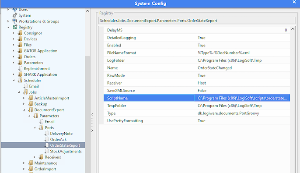The height and width of the screenshot is (173, 300).
Task: Click the Registry blocks icon
Action: 15,27
